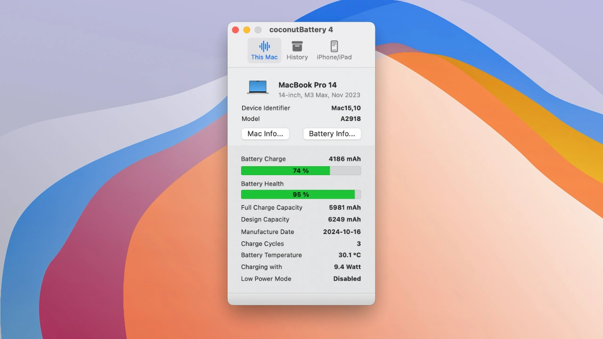Click the 2024-10-16 manufacture date
Viewport: 603px width, 339px height.
coord(342,232)
